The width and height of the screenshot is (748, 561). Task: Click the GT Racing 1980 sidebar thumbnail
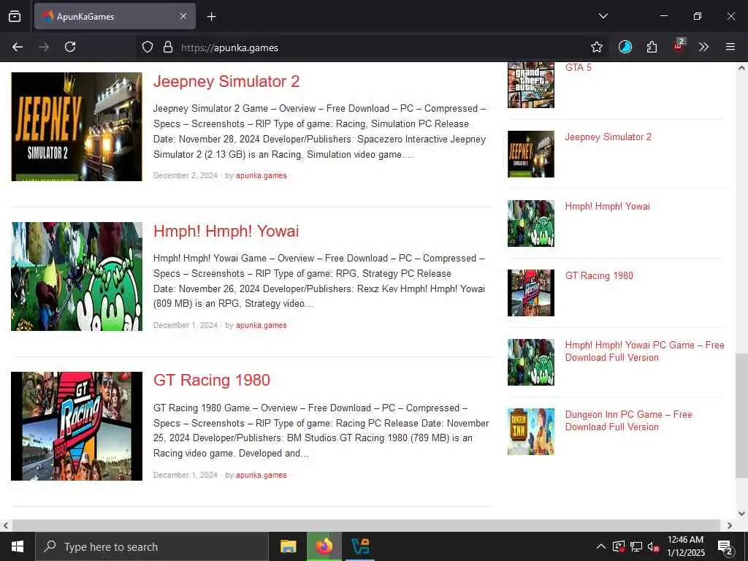point(531,293)
